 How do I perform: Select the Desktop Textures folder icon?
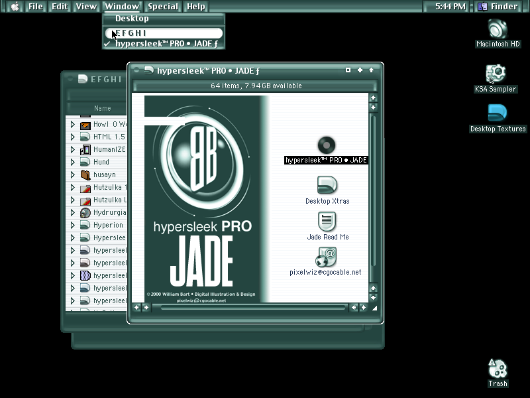498,113
